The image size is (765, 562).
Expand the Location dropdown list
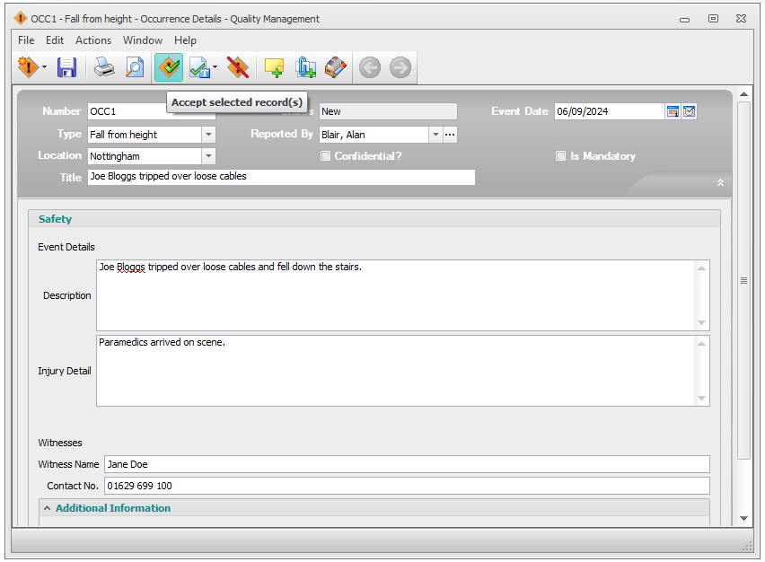click(208, 156)
